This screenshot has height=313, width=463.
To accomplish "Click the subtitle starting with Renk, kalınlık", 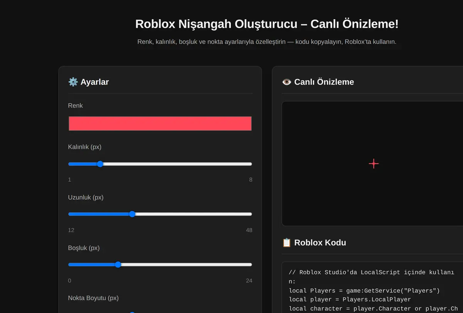I will pyautogui.click(x=267, y=42).
